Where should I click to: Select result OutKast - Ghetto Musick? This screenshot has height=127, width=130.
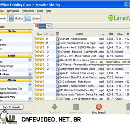[73, 39]
